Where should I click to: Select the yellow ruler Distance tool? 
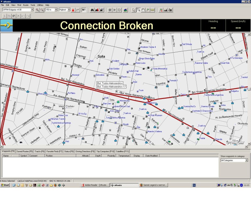pos(152,10)
